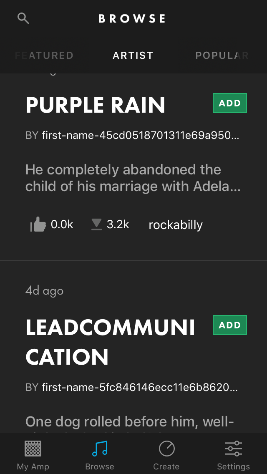267x474 pixels.
Task: Open the Purple Rain title
Action: click(96, 105)
